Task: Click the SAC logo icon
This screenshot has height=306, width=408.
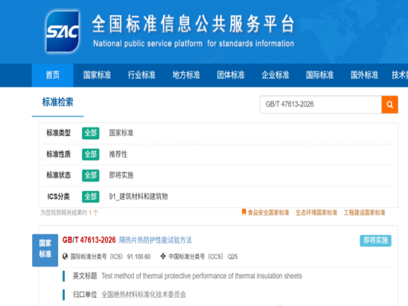Action: pyautogui.click(x=62, y=32)
